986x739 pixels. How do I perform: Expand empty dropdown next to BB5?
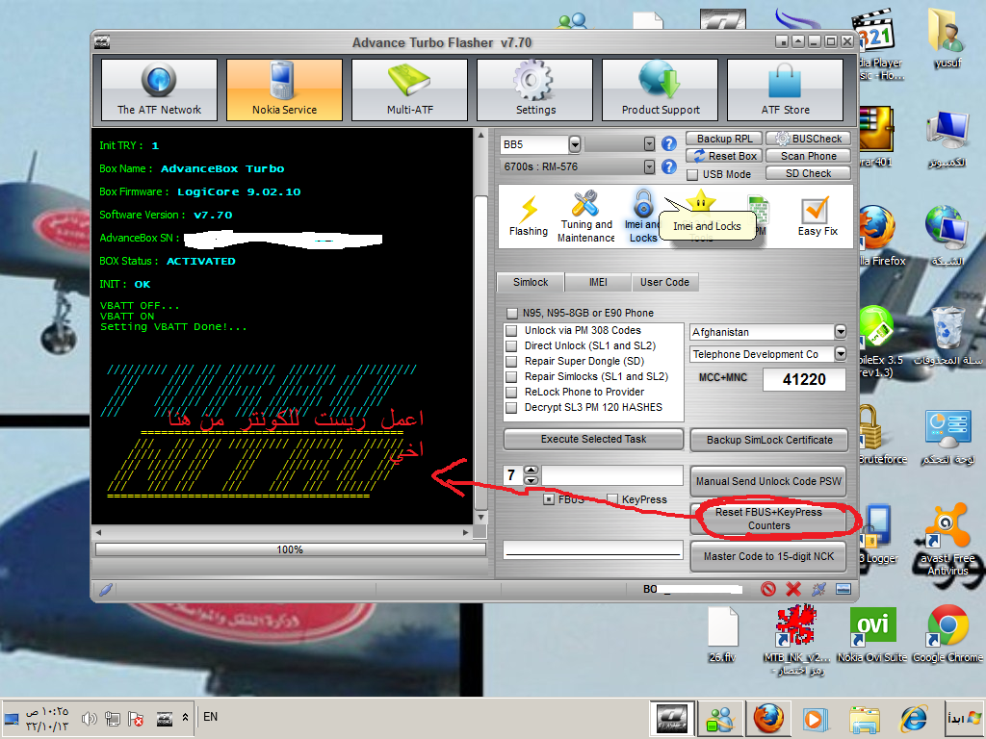pyautogui.click(x=649, y=144)
